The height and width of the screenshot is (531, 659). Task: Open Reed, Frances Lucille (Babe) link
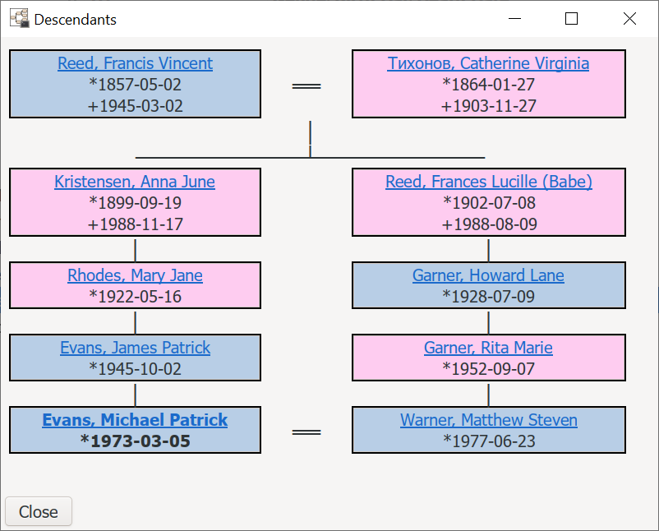point(489,182)
